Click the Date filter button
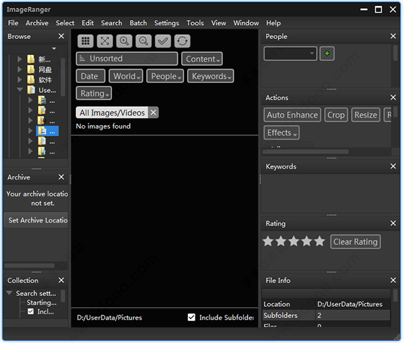The image size is (404, 343). 91,76
